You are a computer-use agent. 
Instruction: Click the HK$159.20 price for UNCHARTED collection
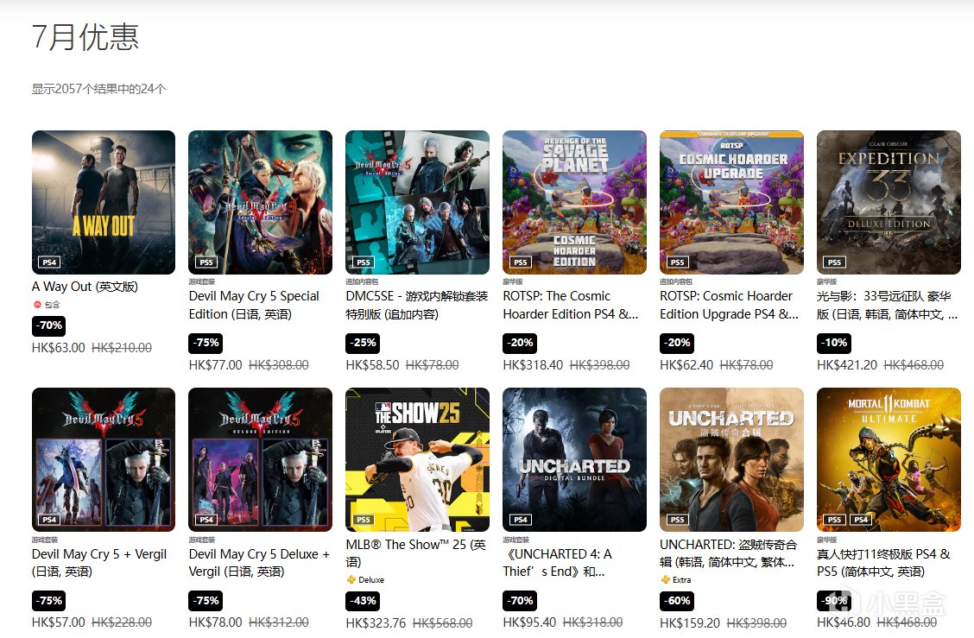pyautogui.click(x=690, y=622)
